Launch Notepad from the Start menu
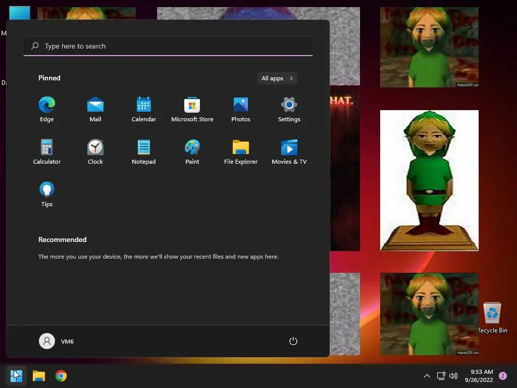The image size is (517, 388). coord(144,152)
